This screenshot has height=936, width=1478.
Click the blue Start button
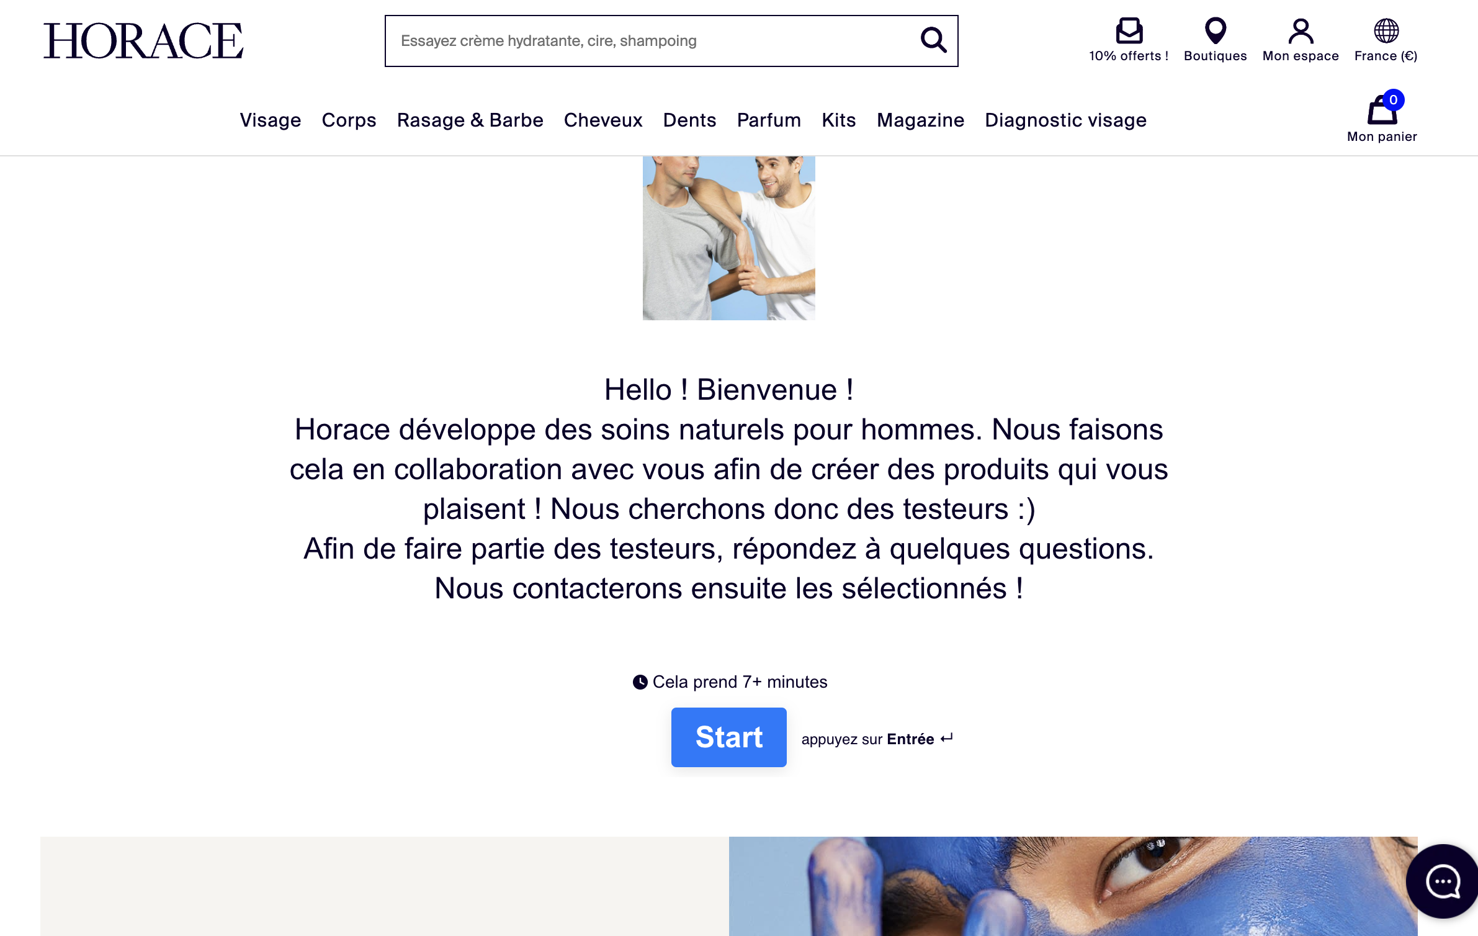pos(728,737)
